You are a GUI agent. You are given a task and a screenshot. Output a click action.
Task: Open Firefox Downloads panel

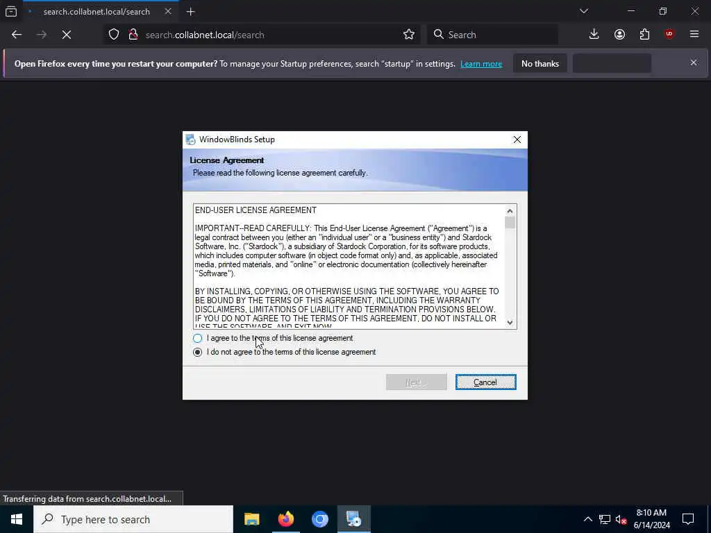pyautogui.click(x=594, y=35)
